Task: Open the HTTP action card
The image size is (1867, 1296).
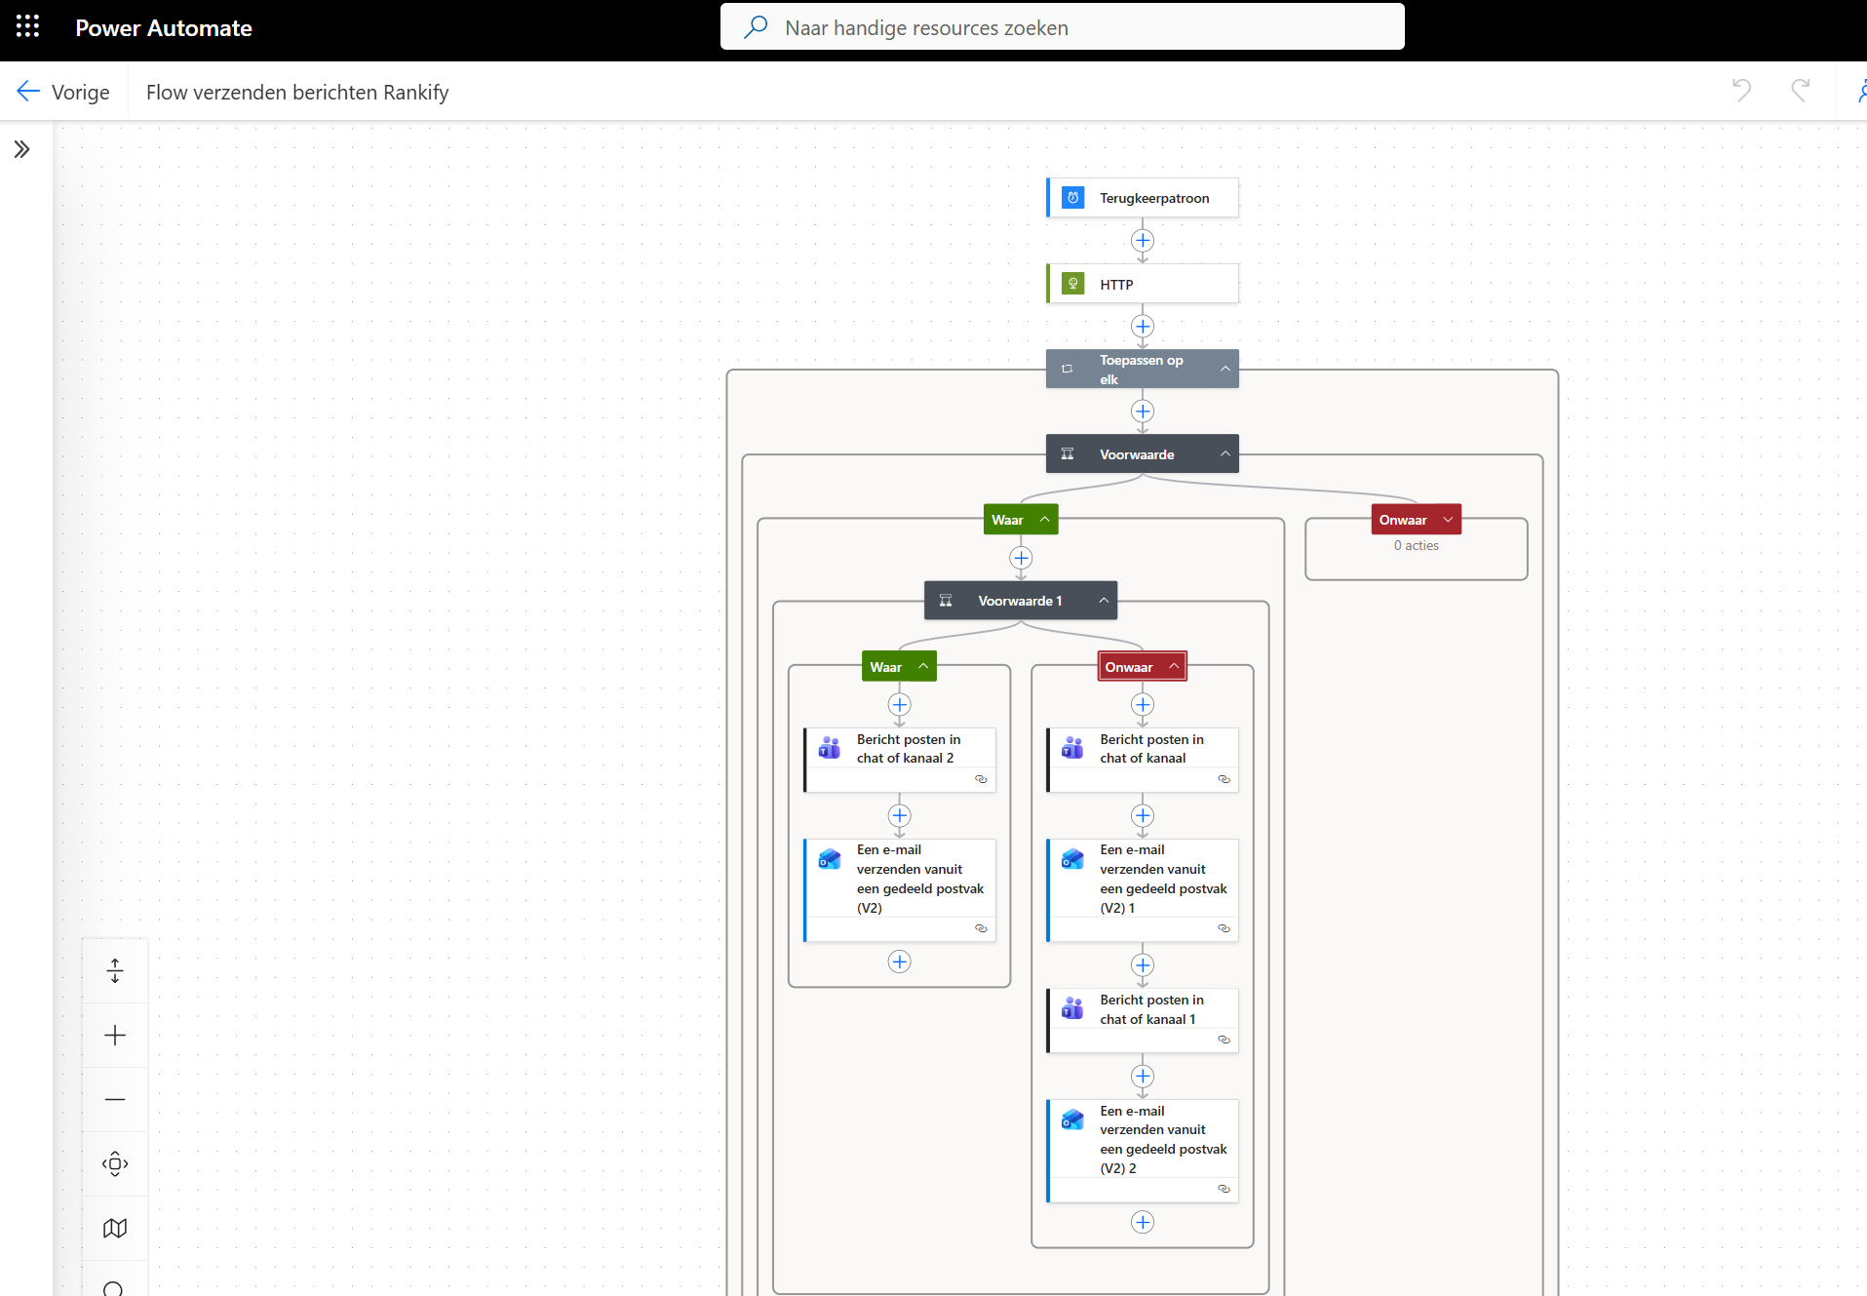Action: pyautogui.click(x=1141, y=284)
